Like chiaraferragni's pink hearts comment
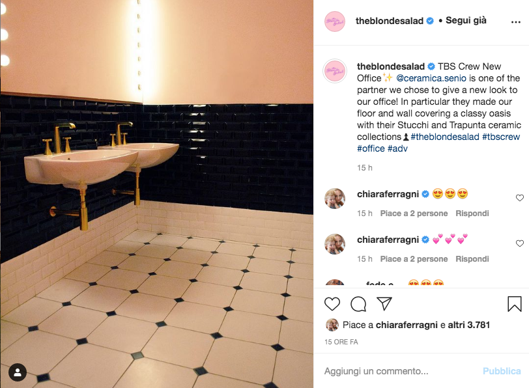The width and height of the screenshot is (529, 388). [x=520, y=243]
